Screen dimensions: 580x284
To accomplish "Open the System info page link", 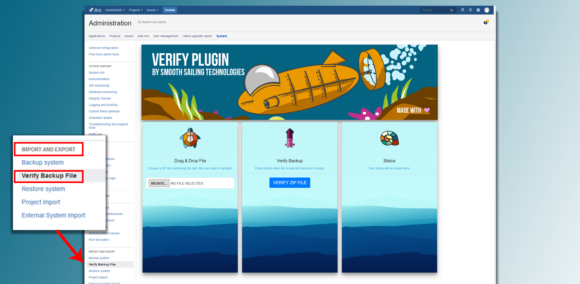I will coord(96,73).
